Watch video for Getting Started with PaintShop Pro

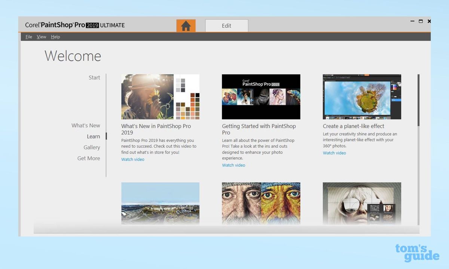233,165
